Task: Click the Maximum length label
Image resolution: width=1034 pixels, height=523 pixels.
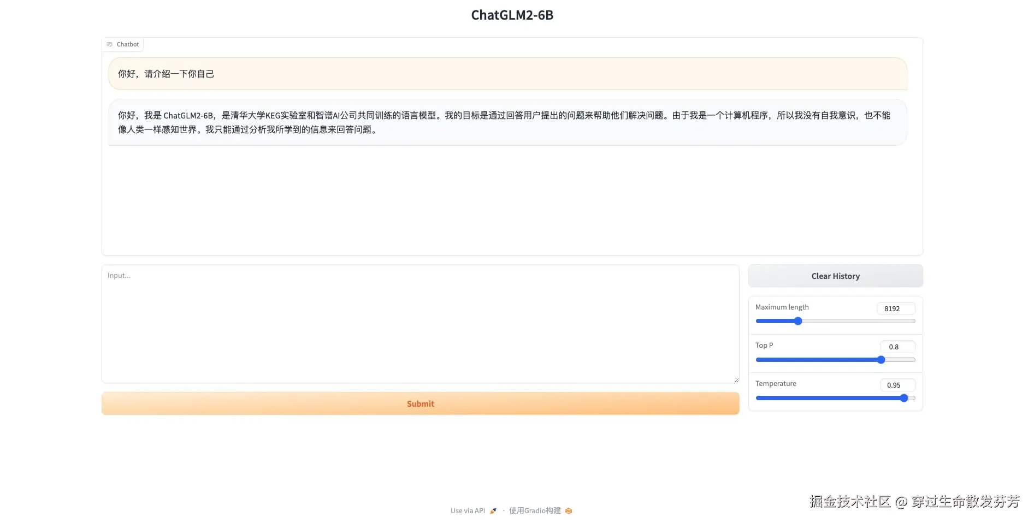Action: [782, 307]
